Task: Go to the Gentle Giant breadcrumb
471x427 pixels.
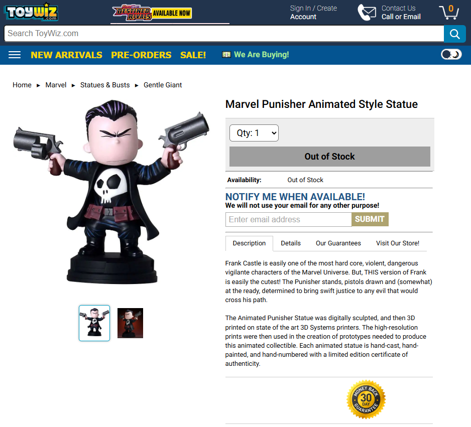Action: click(163, 85)
